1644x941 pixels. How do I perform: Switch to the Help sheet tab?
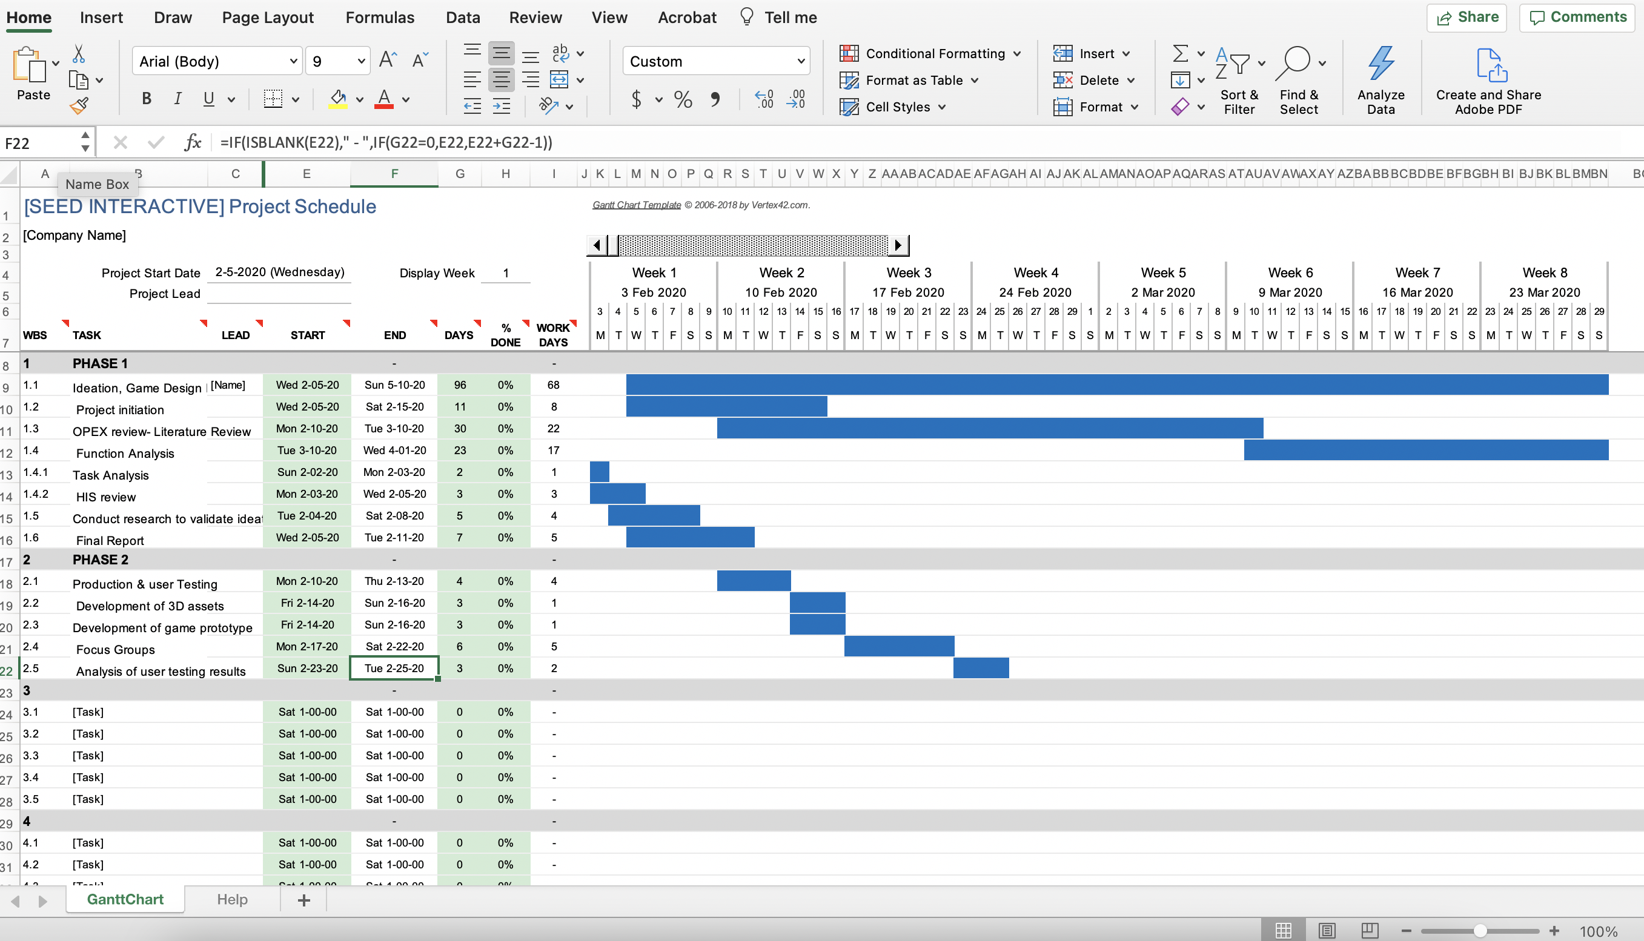pyautogui.click(x=232, y=899)
